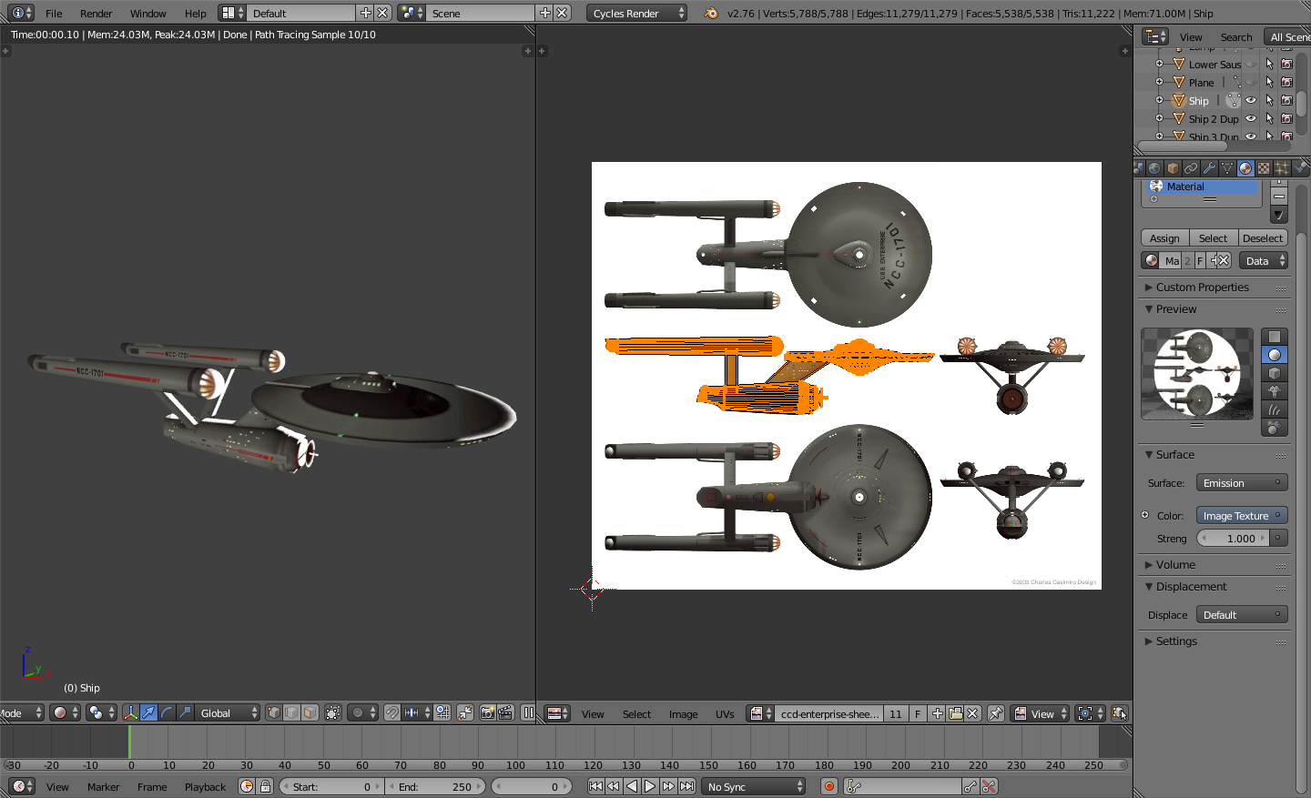Enable the translate manipulator arrow
The width and height of the screenshot is (1311, 798).
[148, 713]
